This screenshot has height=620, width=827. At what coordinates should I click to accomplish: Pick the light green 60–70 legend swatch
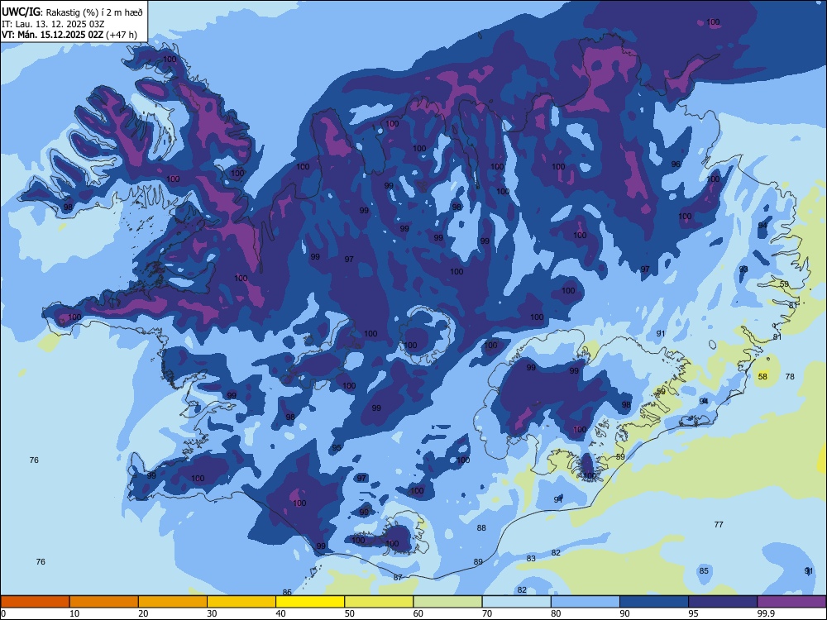447,602
